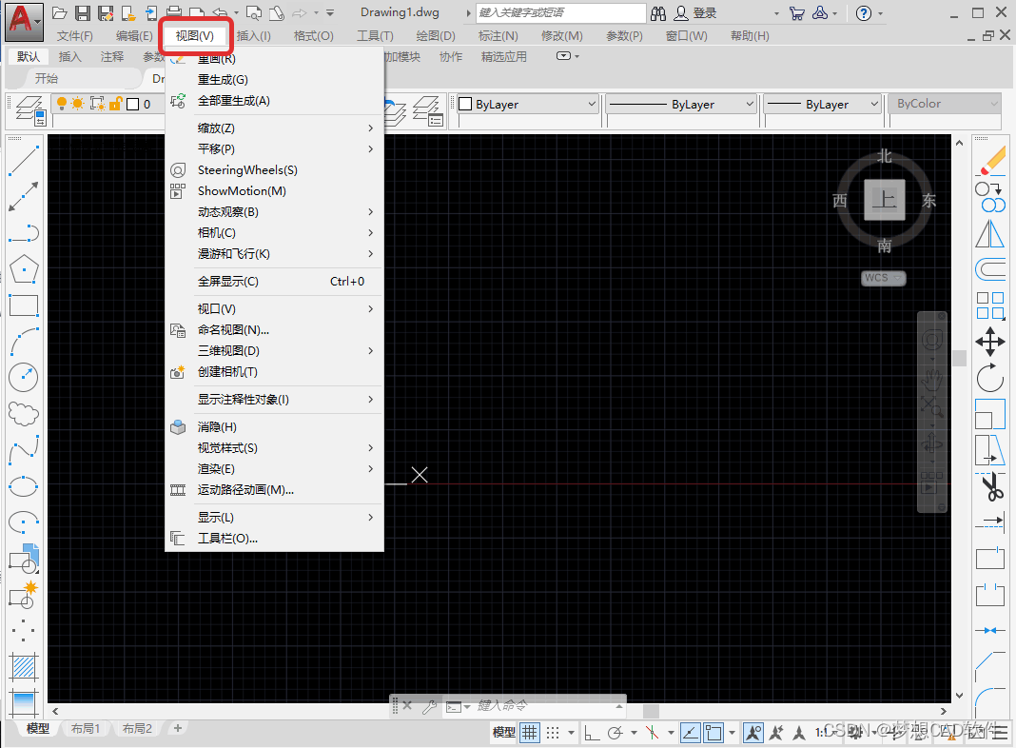Select the Offset tool
Image resolution: width=1016 pixels, height=748 pixels.
pyautogui.click(x=990, y=269)
